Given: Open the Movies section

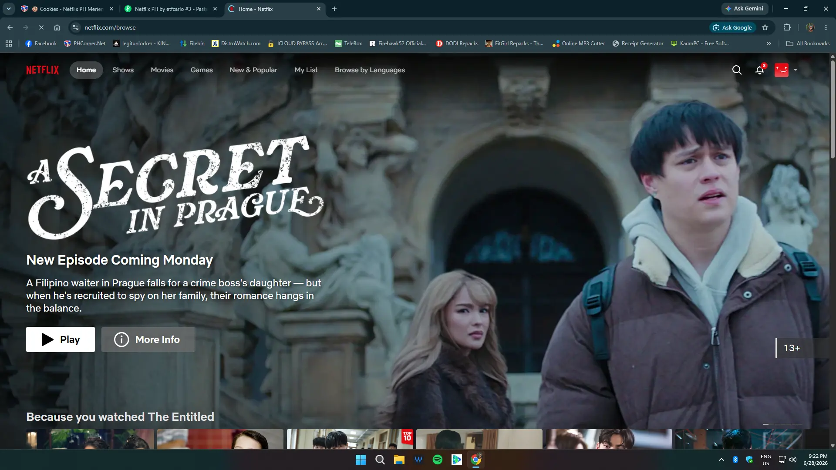Looking at the screenshot, I should coord(162,70).
